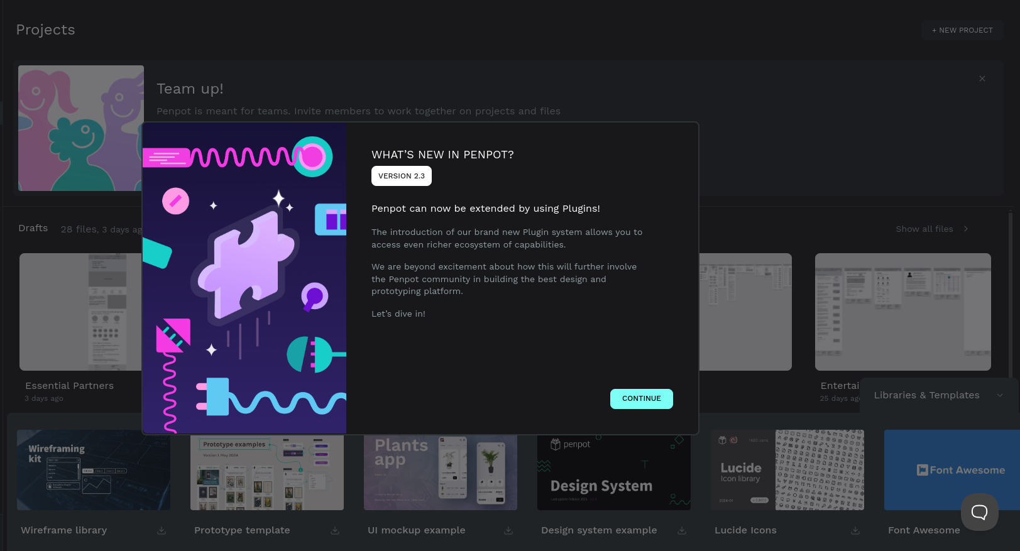Screen dimensions: 1020x551
Task: Click the Projects heading
Action: click(45, 30)
